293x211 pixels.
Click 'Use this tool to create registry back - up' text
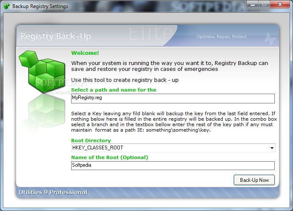click(x=125, y=80)
